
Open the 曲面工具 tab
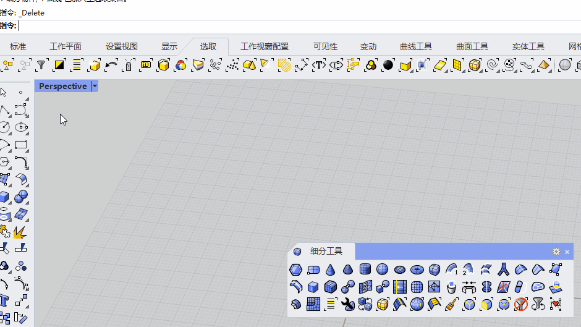(x=472, y=46)
